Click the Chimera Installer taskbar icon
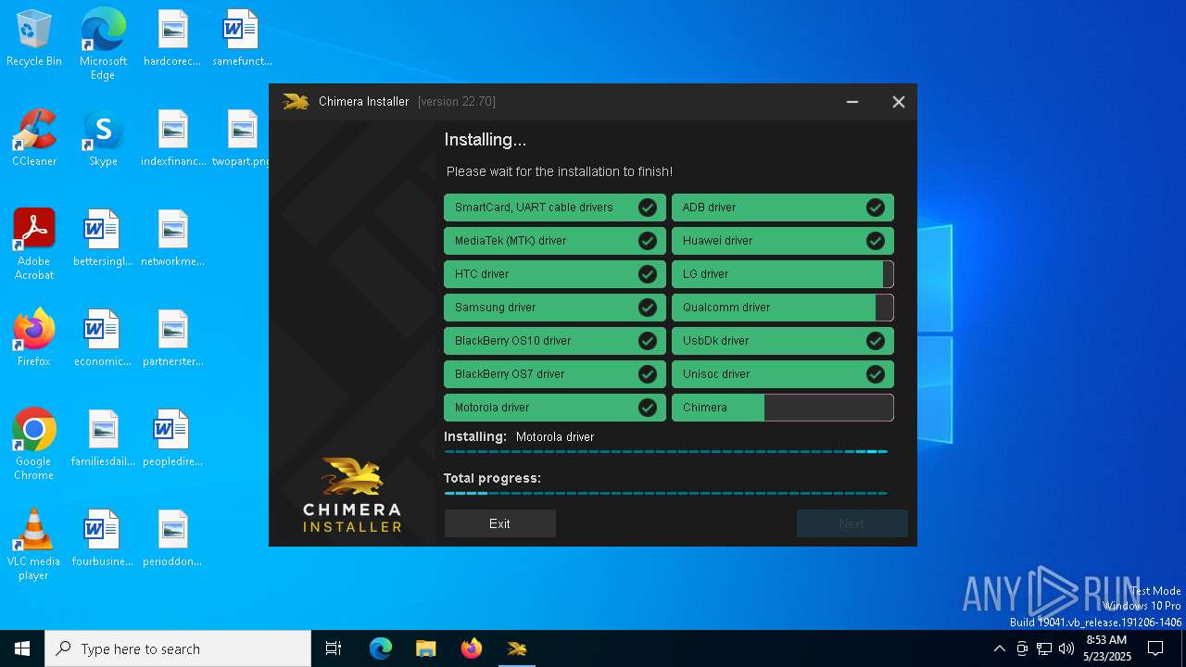 pyautogui.click(x=517, y=648)
